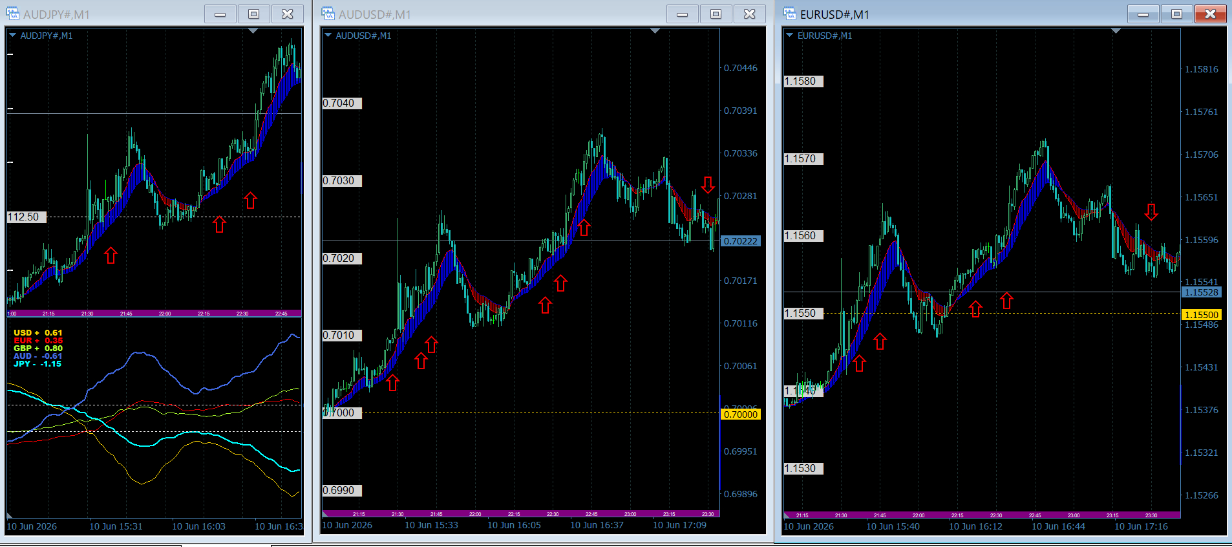Click the 1.15816 value on EURUSD price scale
The width and height of the screenshot is (1232, 547).
tap(1202, 69)
